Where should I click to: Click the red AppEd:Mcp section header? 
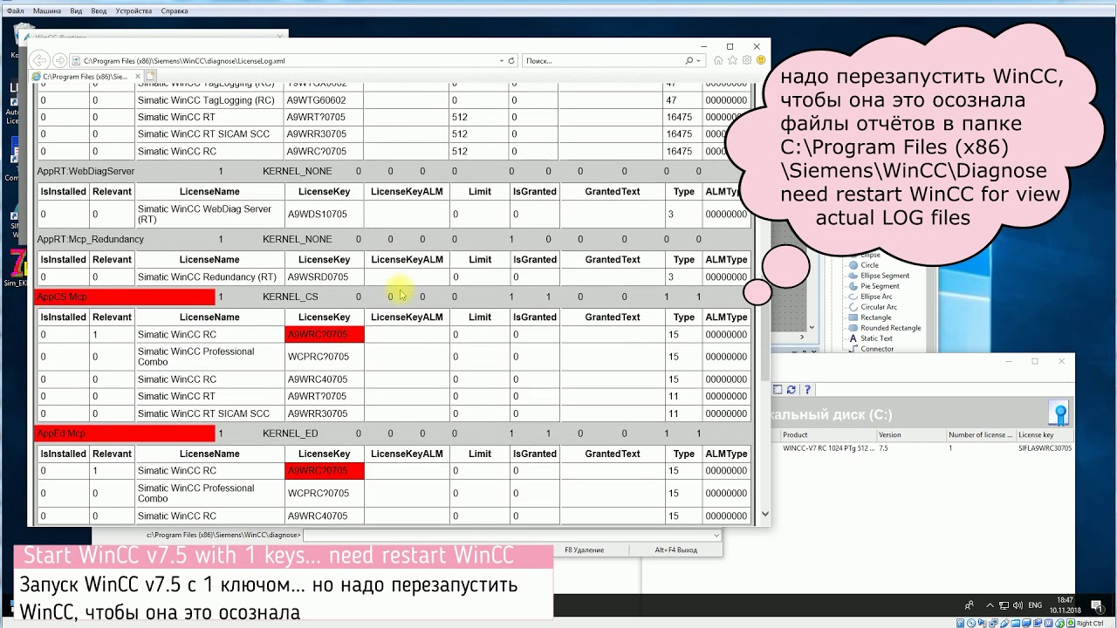click(124, 433)
